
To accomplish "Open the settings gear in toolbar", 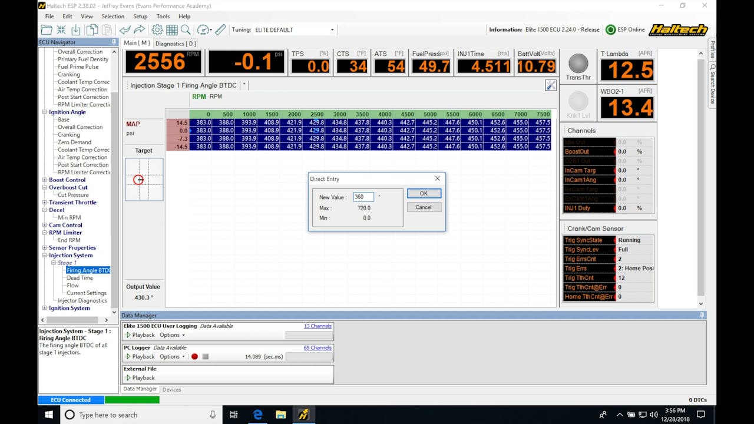I will point(157,30).
